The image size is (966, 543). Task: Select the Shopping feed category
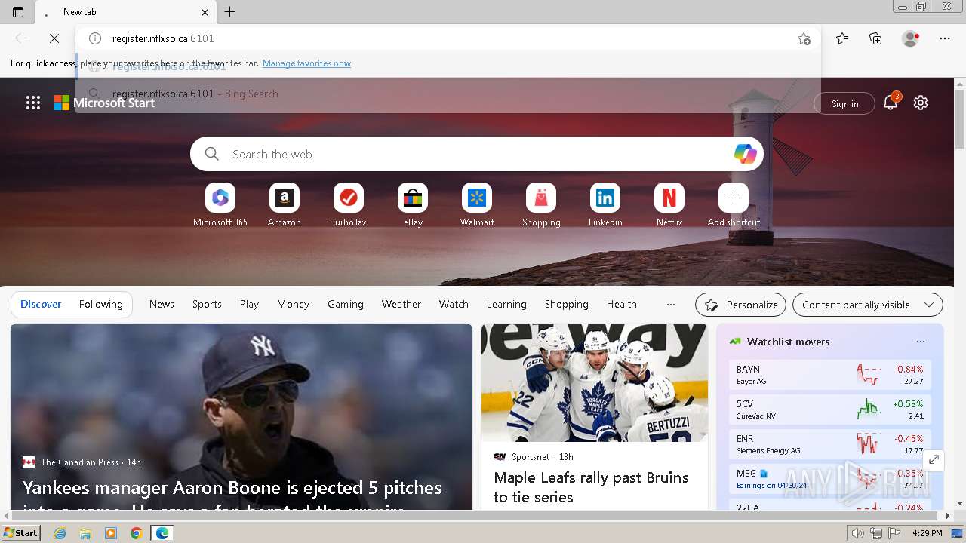tap(567, 305)
